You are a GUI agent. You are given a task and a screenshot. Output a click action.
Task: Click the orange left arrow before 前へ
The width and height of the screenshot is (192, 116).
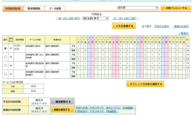(x=56, y=19)
